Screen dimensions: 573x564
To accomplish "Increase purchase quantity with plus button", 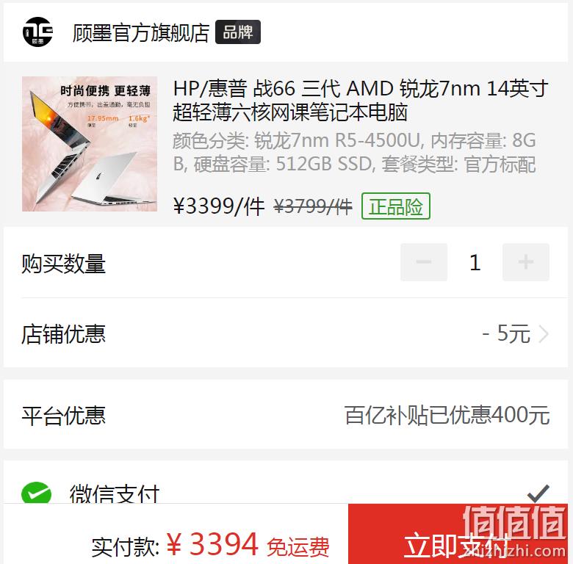I will tap(526, 262).
